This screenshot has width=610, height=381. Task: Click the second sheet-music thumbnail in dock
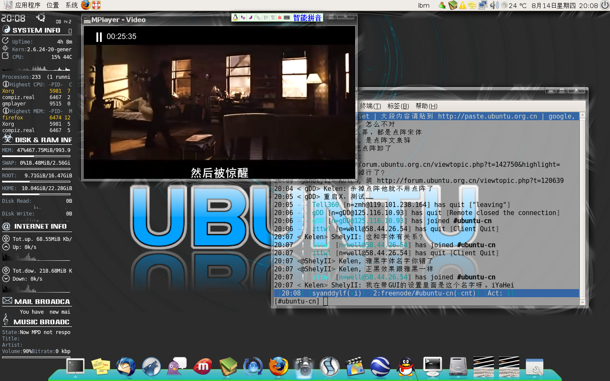tap(509, 367)
